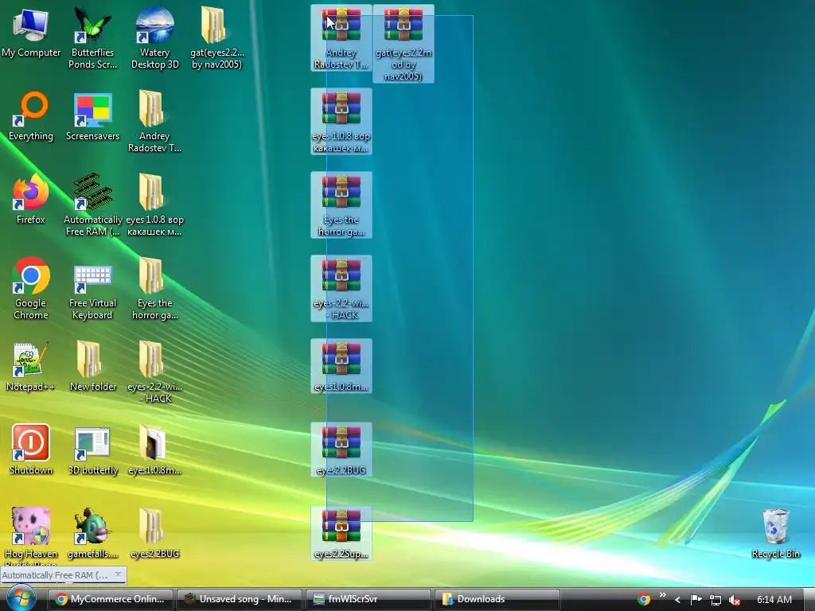The height and width of the screenshot is (611, 815).
Task: Select the Eyes the horror ga... folder
Action: pyautogui.click(x=154, y=289)
